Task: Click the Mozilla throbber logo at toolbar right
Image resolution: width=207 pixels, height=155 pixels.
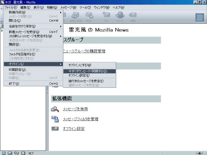Action: [200, 18]
